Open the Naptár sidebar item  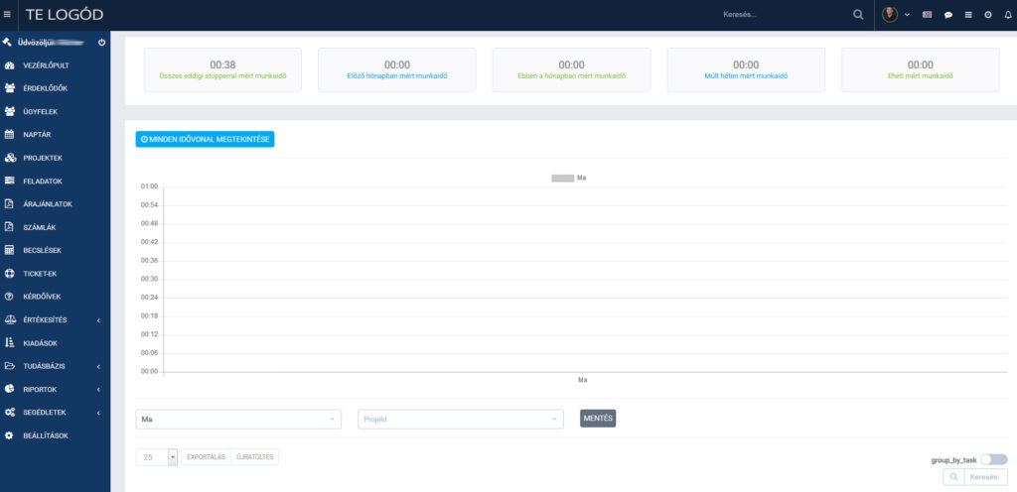(37, 135)
